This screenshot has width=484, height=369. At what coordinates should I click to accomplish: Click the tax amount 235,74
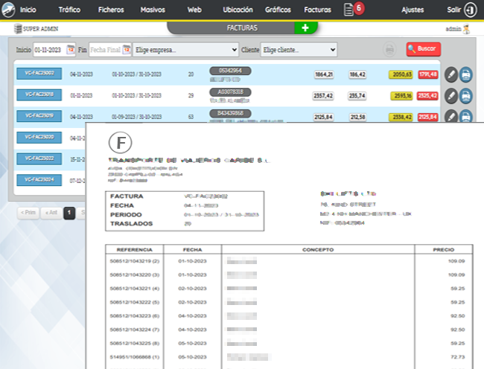pyautogui.click(x=357, y=96)
